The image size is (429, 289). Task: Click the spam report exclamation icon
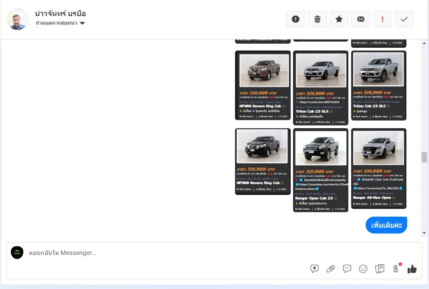(296, 19)
